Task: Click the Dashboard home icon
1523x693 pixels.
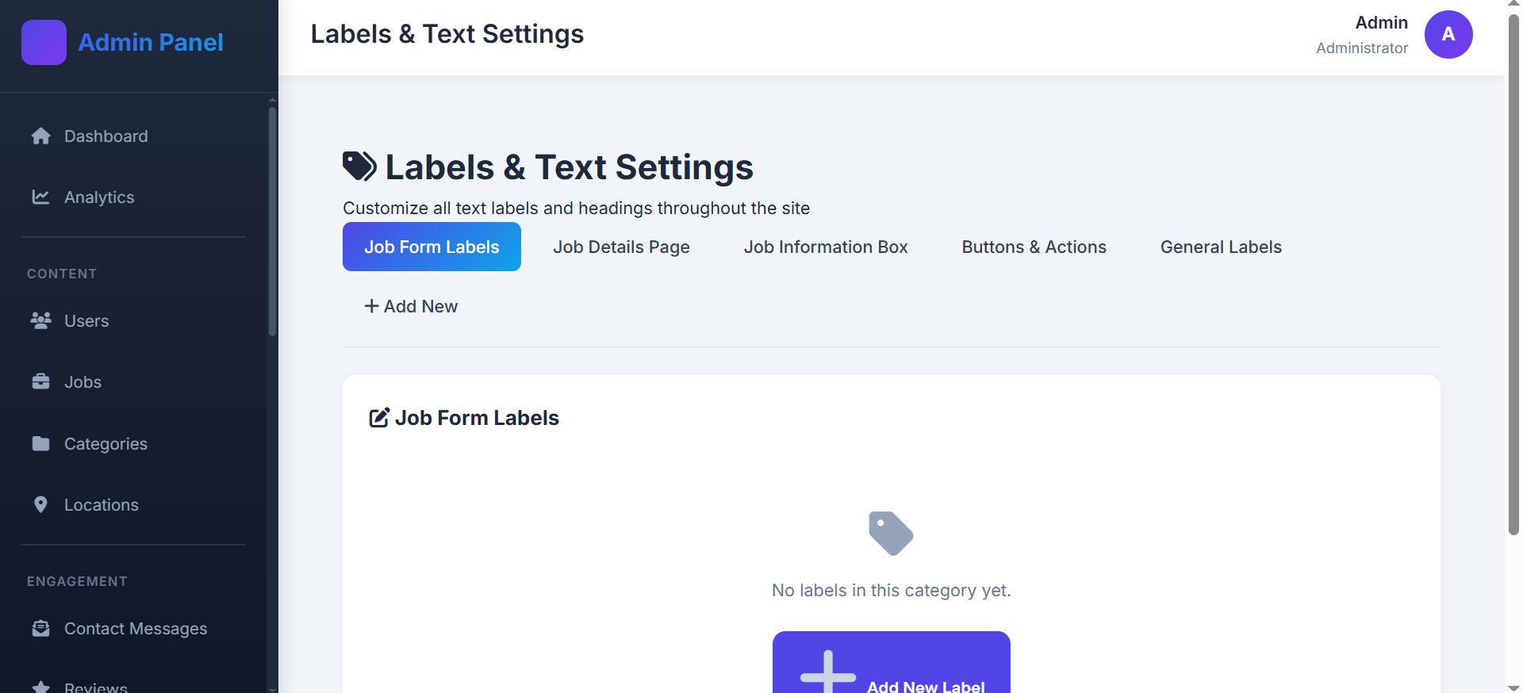Action: pos(41,136)
